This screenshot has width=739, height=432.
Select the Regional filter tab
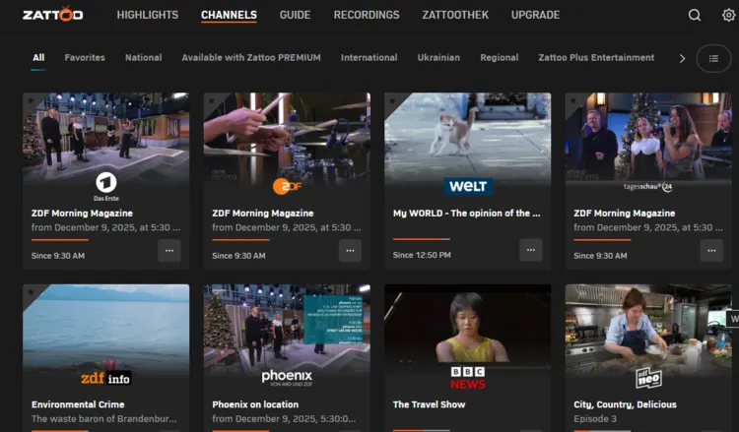[x=500, y=58]
